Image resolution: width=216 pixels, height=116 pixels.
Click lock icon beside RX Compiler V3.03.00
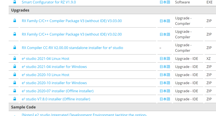pos(15,21)
